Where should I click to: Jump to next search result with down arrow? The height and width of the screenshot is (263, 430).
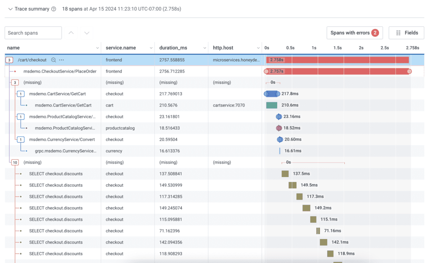pos(86,33)
